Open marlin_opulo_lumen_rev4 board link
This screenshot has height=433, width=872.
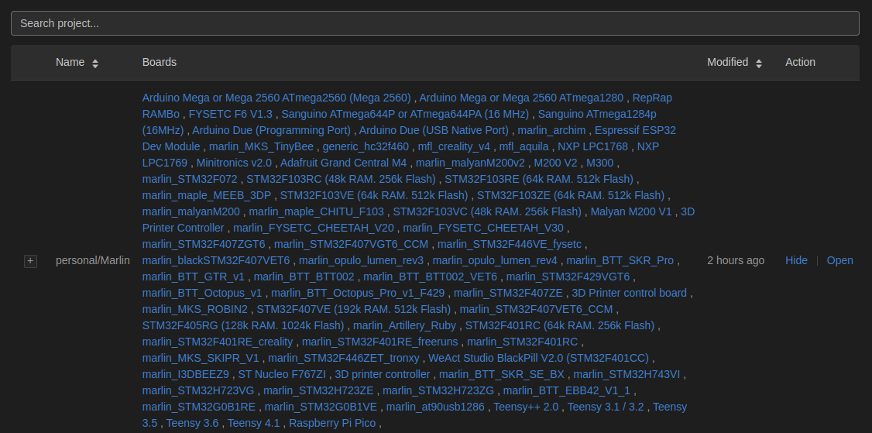tap(495, 260)
